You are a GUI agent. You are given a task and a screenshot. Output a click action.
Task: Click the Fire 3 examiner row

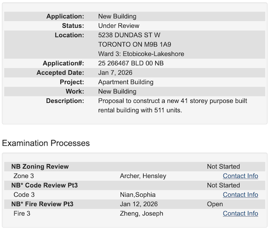(x=135, y=214)
